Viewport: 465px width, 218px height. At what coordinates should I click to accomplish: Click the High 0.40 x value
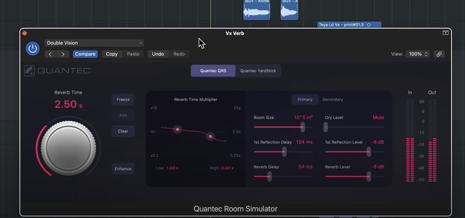tap(228, 168)
